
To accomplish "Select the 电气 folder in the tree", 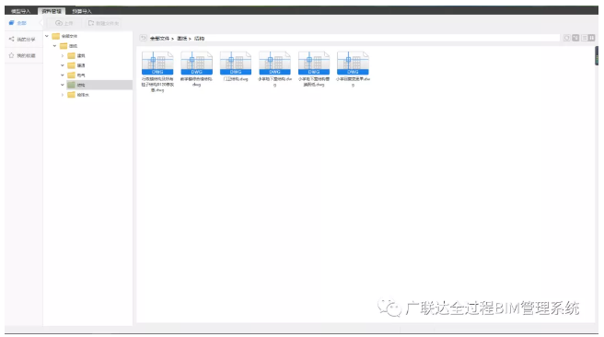I will point(76,76).
